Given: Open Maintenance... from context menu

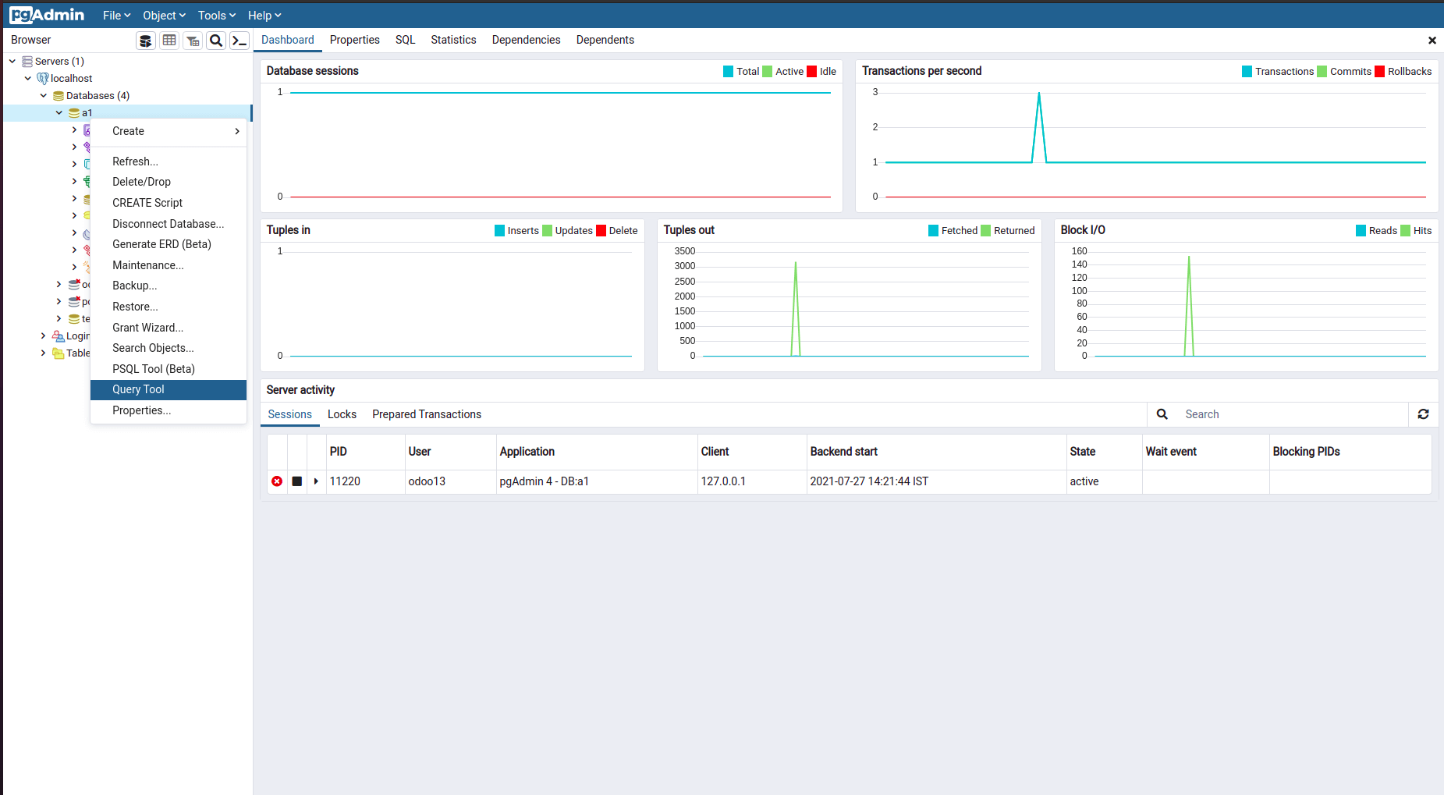Looking at the screenshot, I should [x=169, y=265].
